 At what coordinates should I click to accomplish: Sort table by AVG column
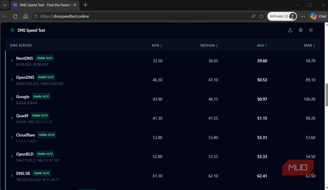point(262,45)
